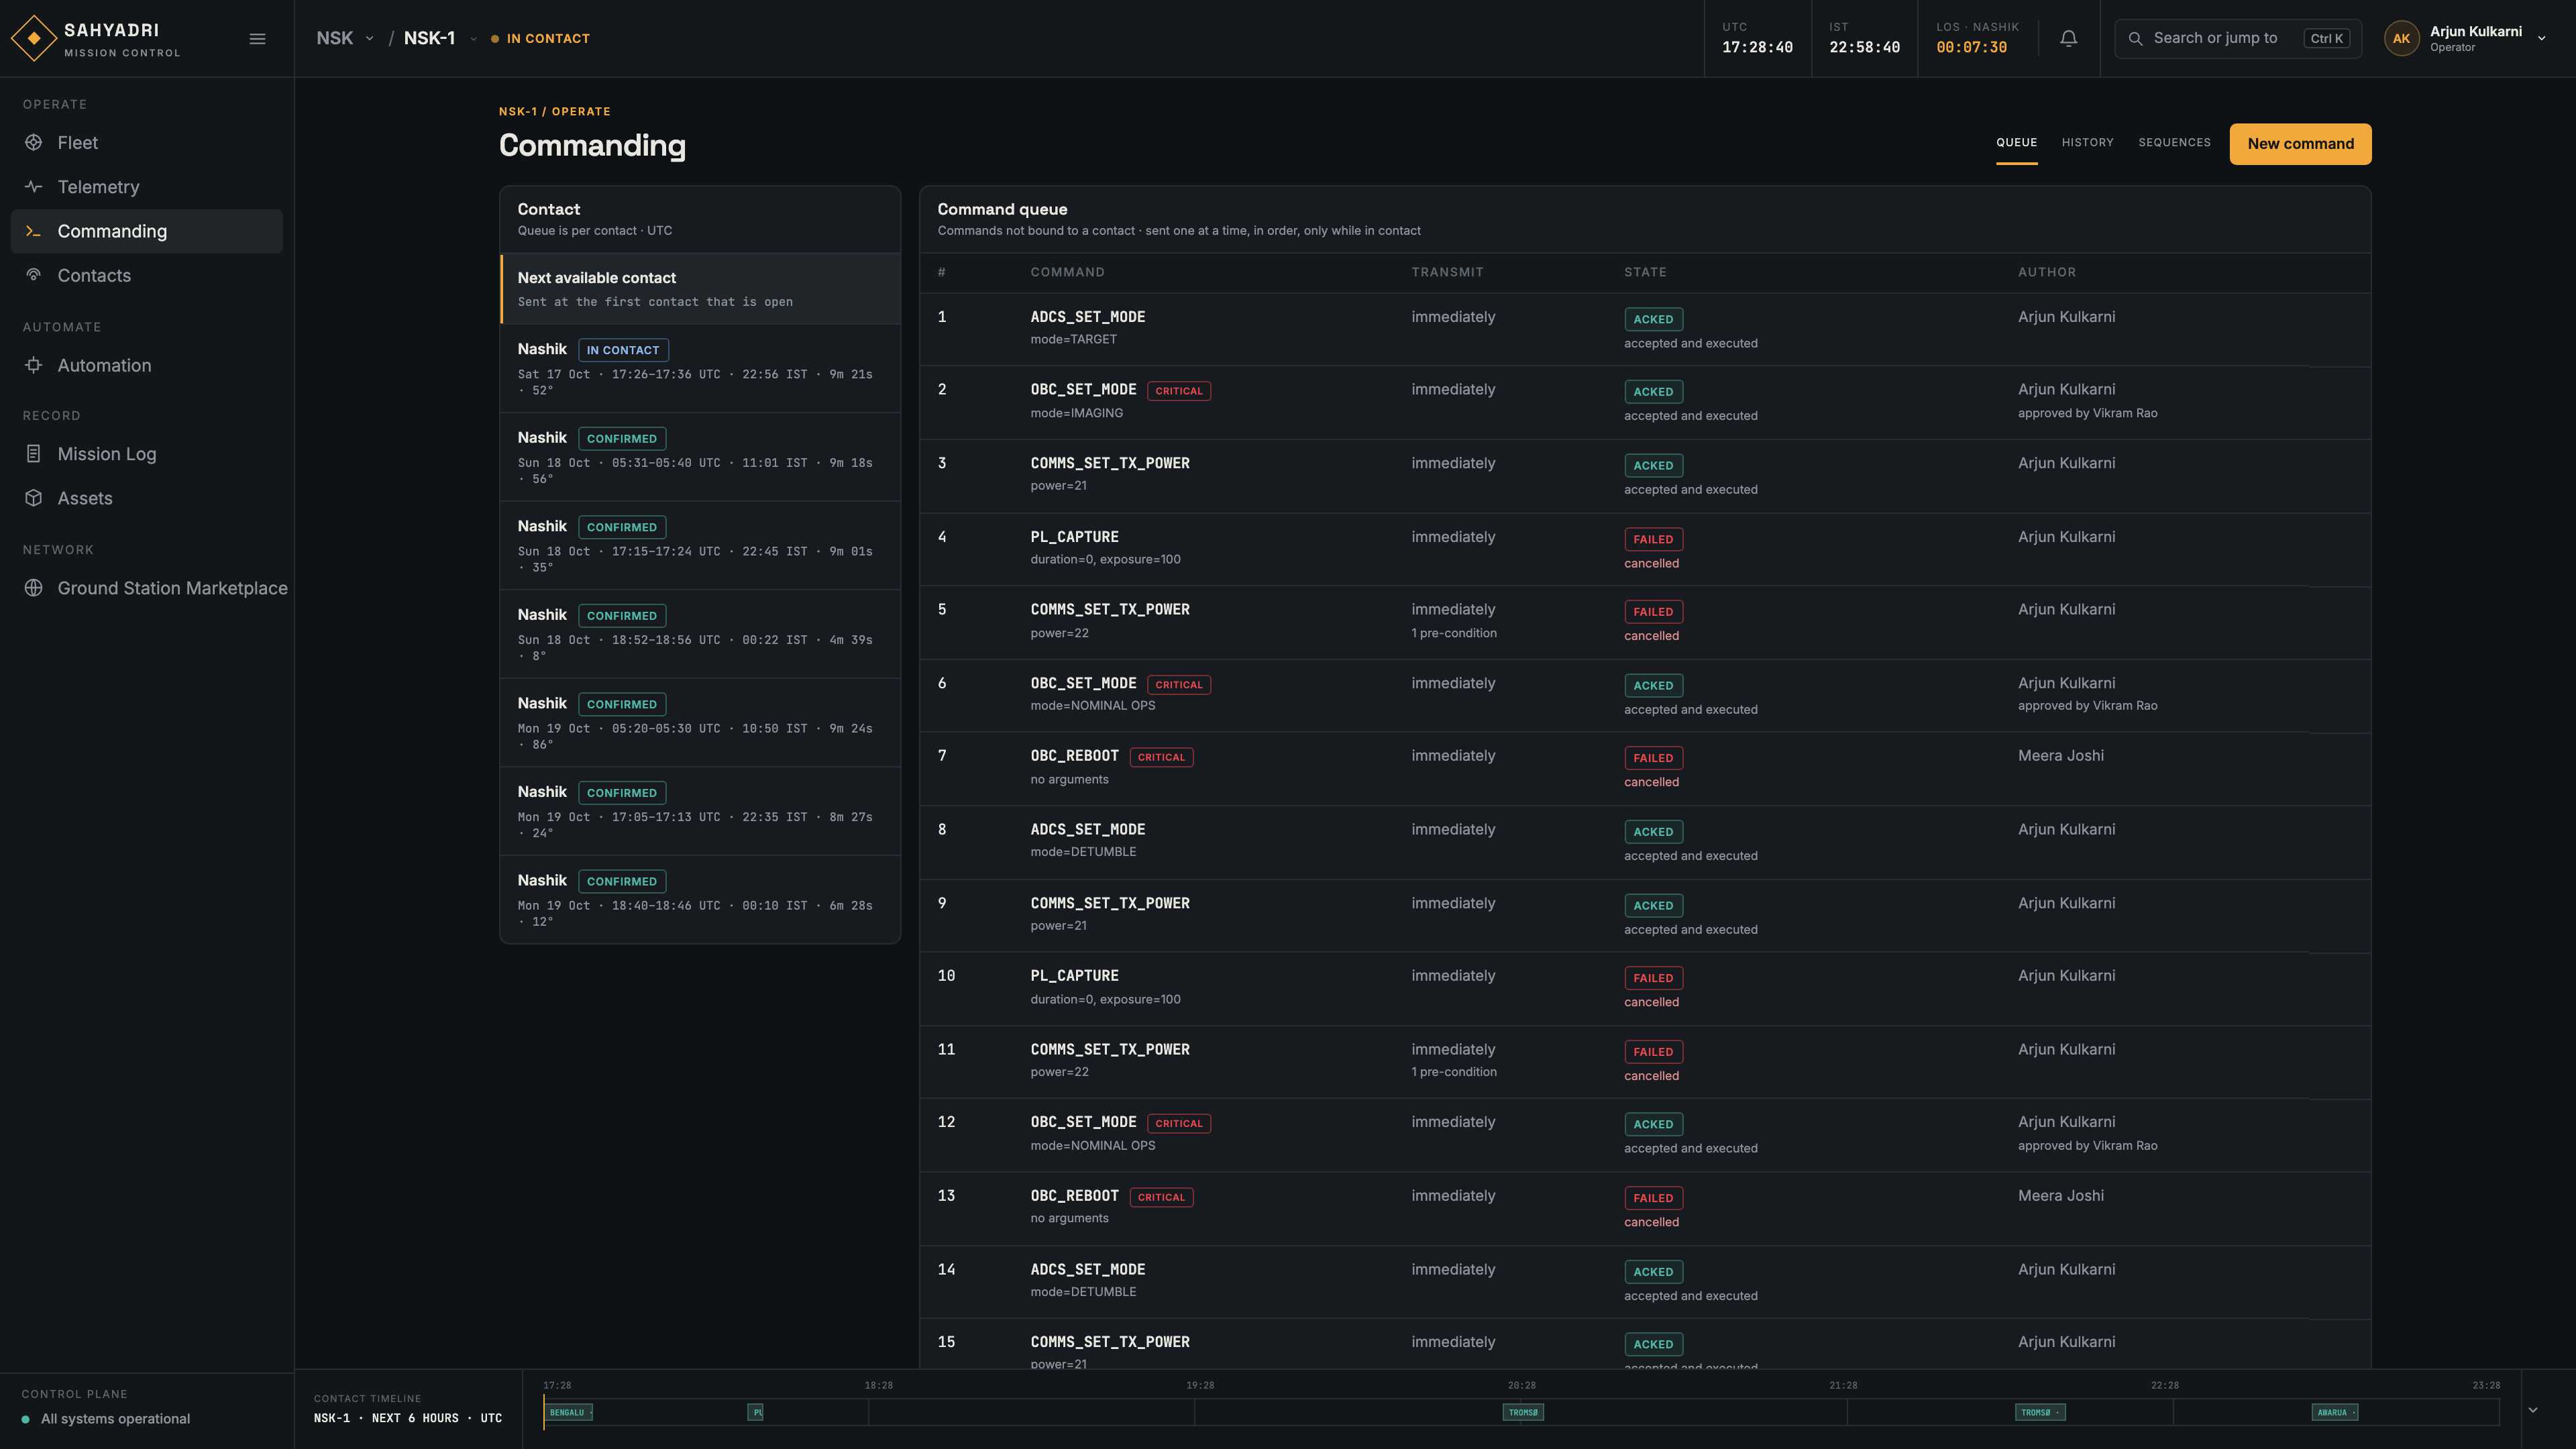Viewport: 2576px width, 1449px height.
Task: Click the Telemetry pulse icon
Action: [x=34, y=187]
